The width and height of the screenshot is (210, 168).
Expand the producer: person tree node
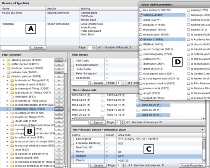pos(3,68)
